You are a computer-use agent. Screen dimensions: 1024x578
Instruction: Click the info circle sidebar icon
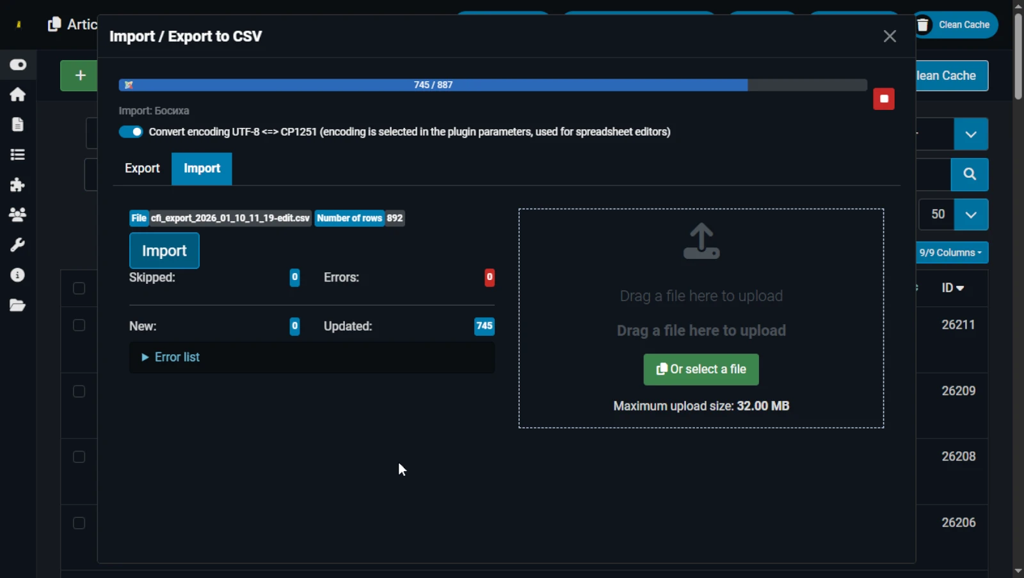pyautogui.click(x=17, y=275)
